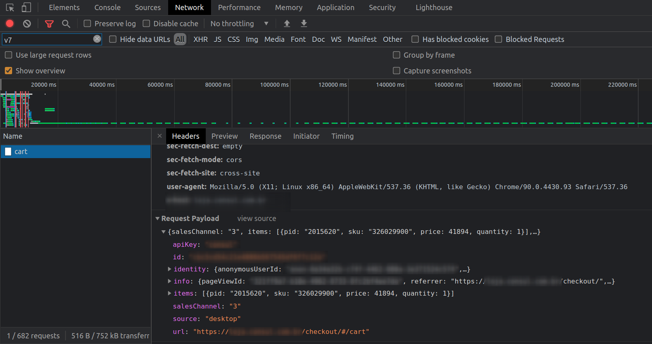Open the Application panel
This screenshot has height=344, width=652.
point(335,8)
